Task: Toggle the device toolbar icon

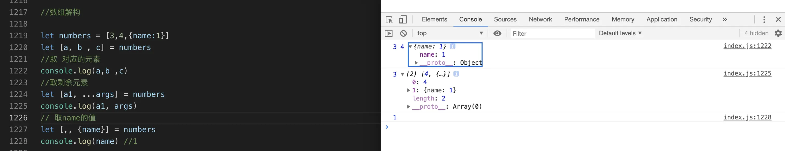Action: [x=403, y=19]
